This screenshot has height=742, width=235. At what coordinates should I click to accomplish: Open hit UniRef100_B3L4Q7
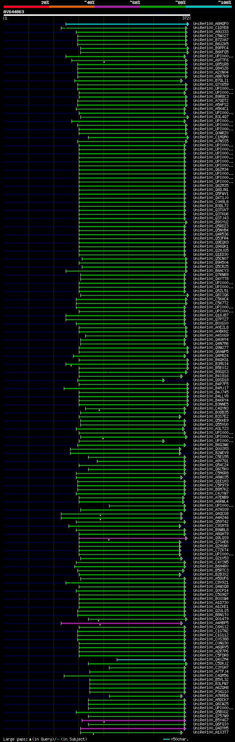pyautogui.click(x=211, y=117)
